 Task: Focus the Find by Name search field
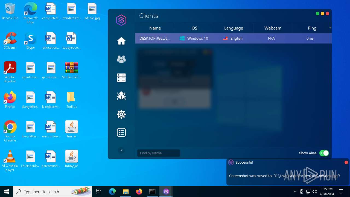(x=159, y=153)
